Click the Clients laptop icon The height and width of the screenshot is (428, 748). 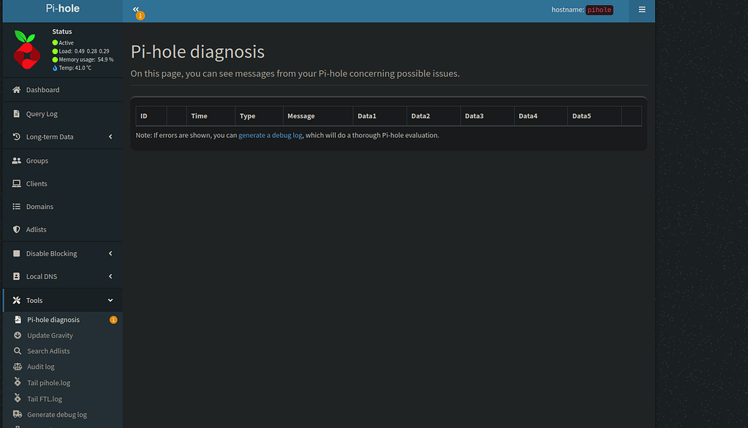[x=17, y=183]
